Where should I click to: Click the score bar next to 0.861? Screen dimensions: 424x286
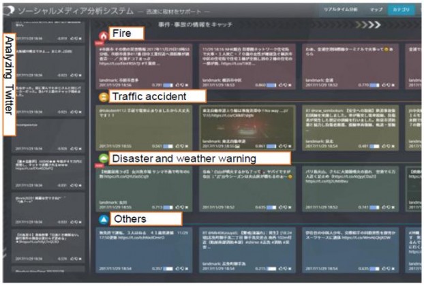(271, 146)
